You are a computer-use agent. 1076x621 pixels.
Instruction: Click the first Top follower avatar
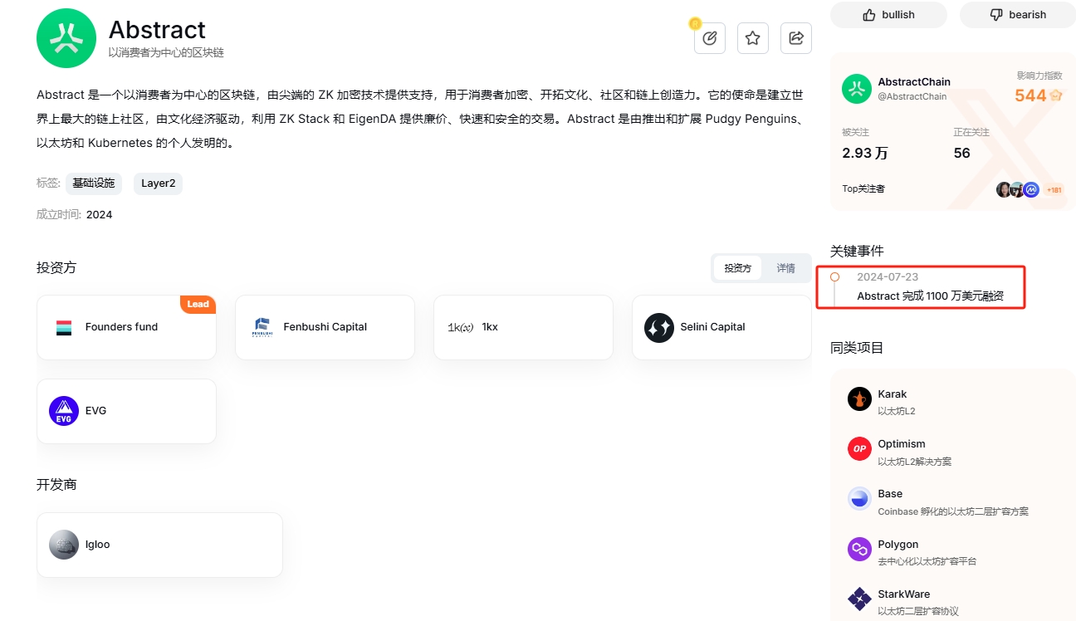coord(1005,189)
